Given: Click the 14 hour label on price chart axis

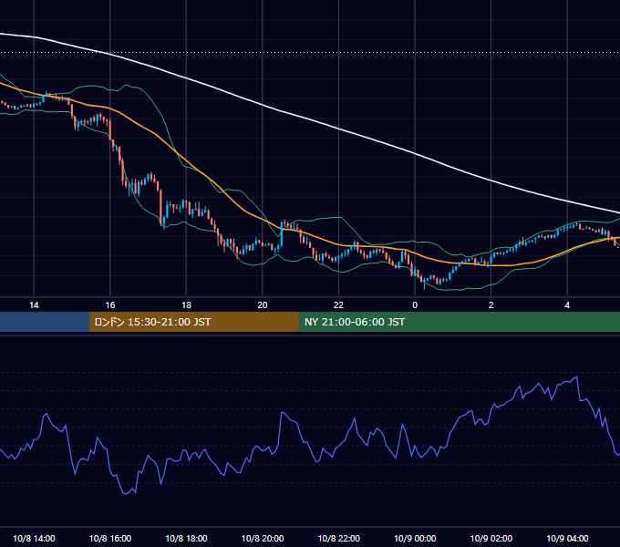Looking at the screenshot, I should click(34, 305).
